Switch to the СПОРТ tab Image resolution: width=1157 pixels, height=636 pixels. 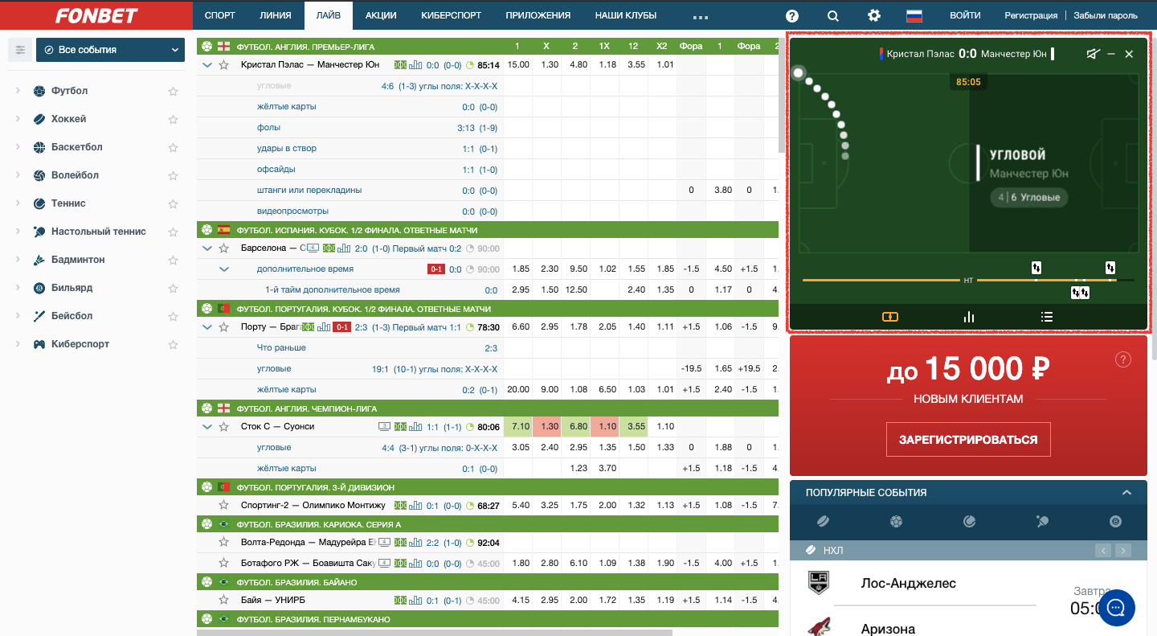coord(219,15)
